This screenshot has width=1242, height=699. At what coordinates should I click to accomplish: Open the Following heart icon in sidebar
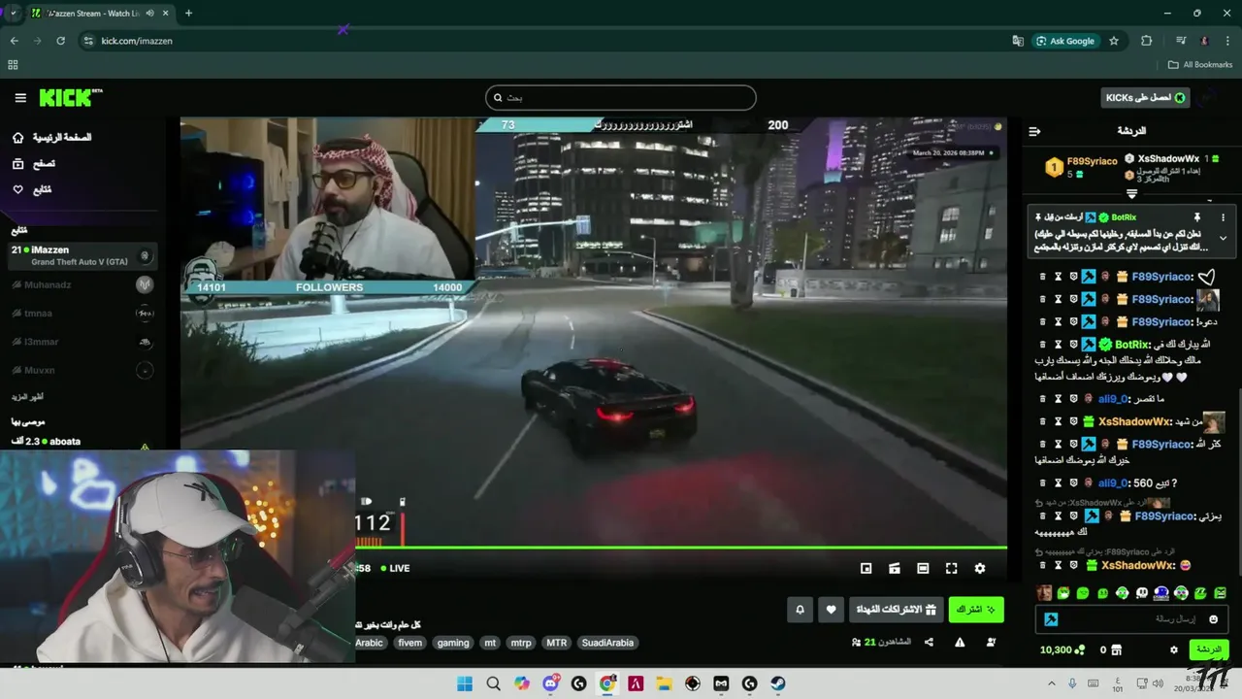(17, 189)
